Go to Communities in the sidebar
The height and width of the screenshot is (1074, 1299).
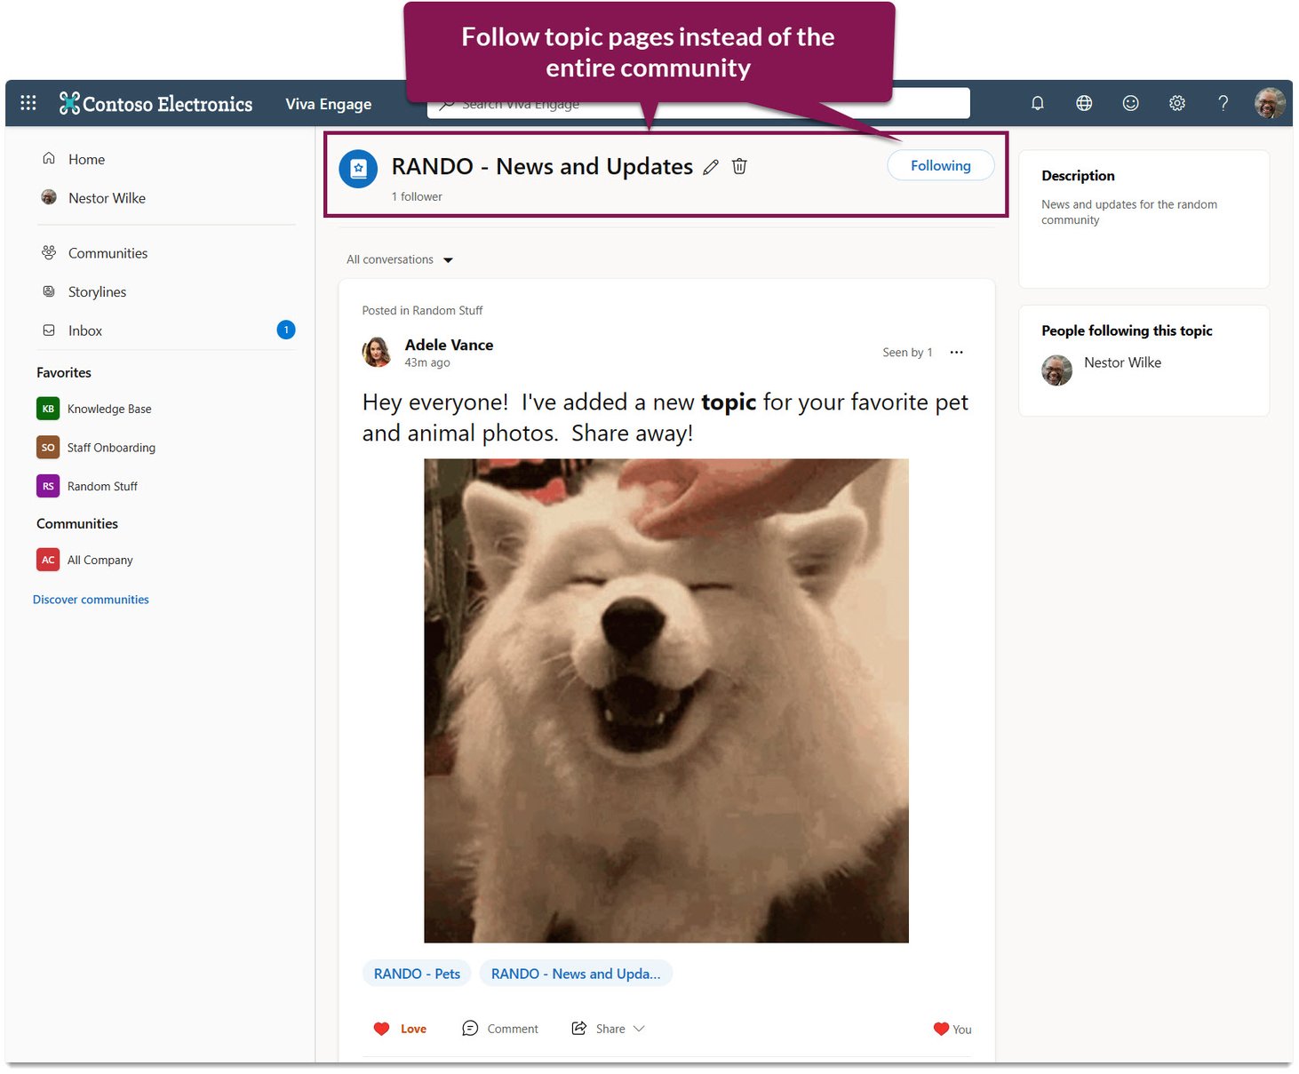pyautogui.click(x=108, y=253)
